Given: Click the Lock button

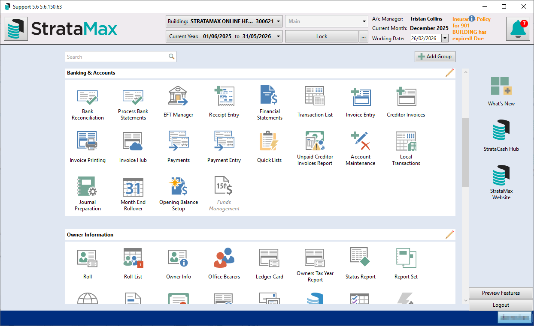Looking at the screenshot, I should click(322, 36).
